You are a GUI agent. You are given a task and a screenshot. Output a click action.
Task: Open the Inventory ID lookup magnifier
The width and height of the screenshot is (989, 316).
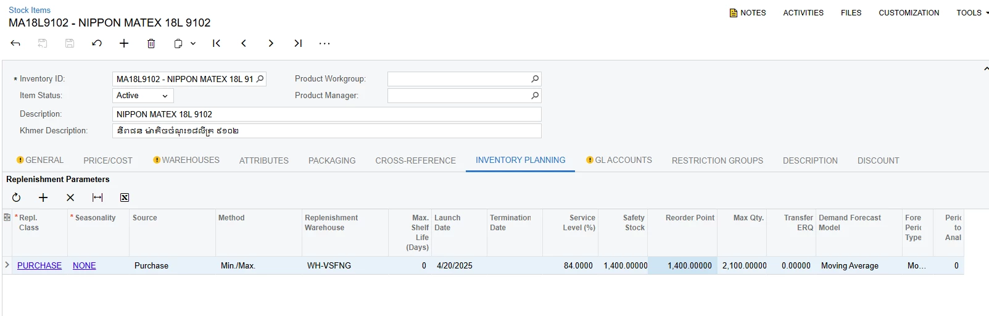(260, 79)
